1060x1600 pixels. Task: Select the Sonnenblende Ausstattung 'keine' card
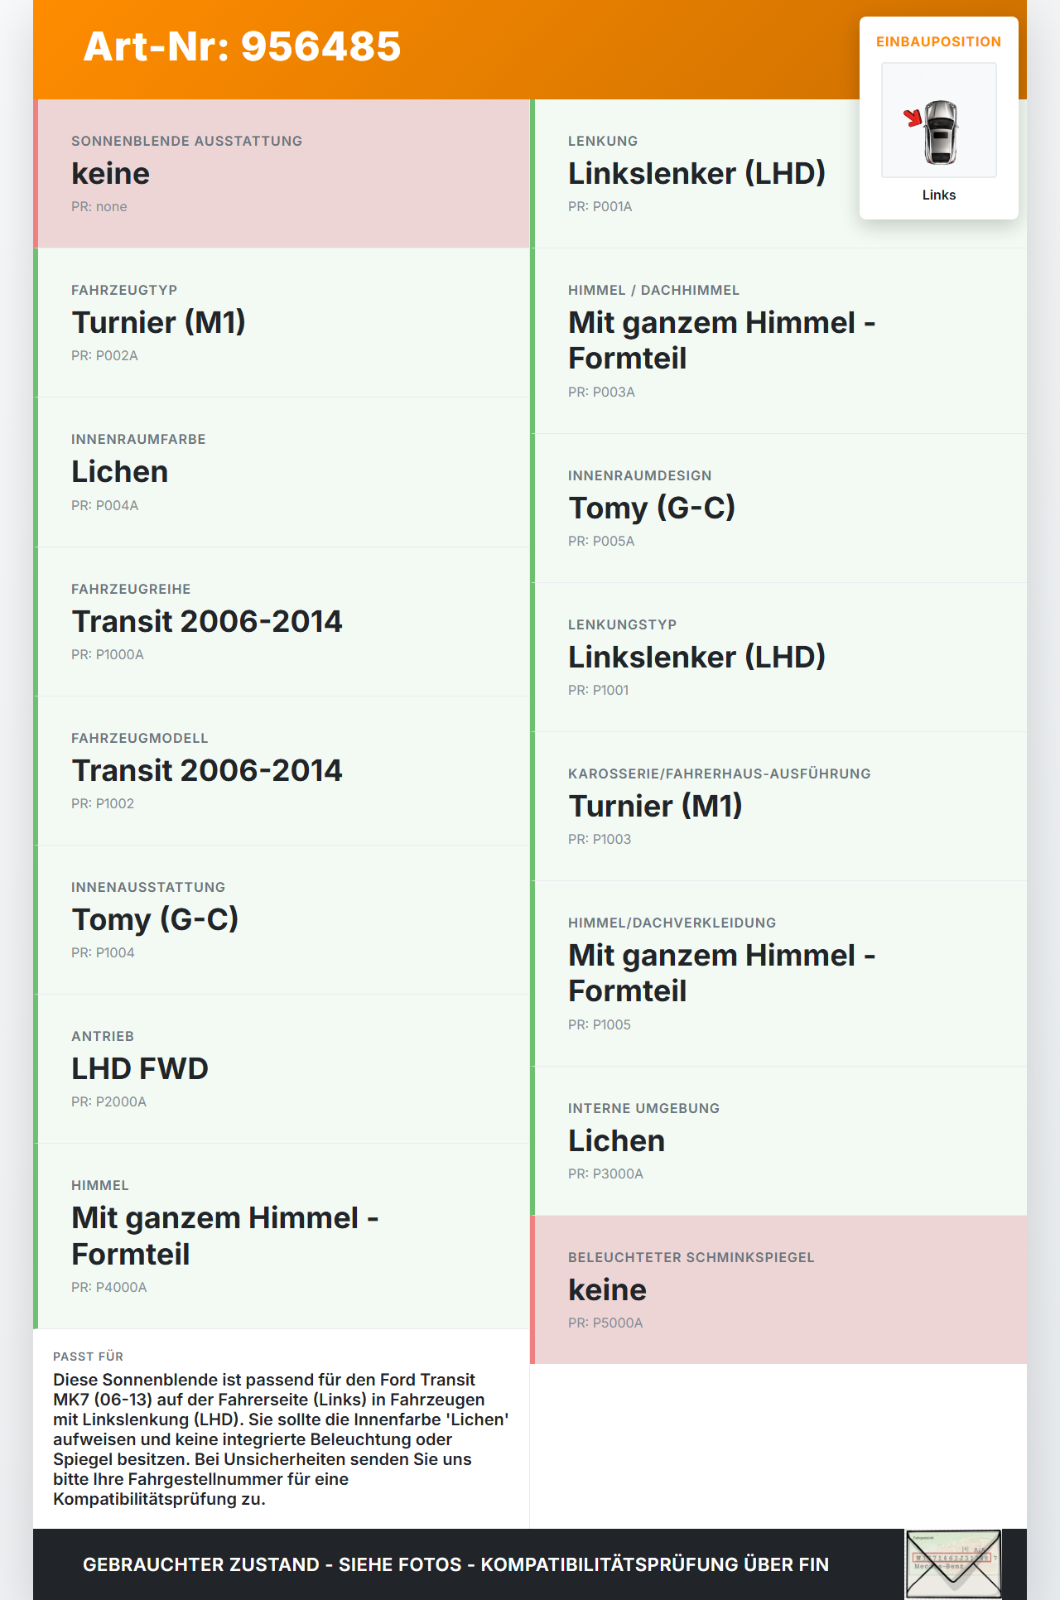coord(282,174)
